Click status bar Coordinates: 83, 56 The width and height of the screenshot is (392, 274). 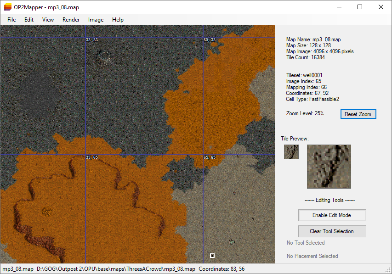coord(222,269)
